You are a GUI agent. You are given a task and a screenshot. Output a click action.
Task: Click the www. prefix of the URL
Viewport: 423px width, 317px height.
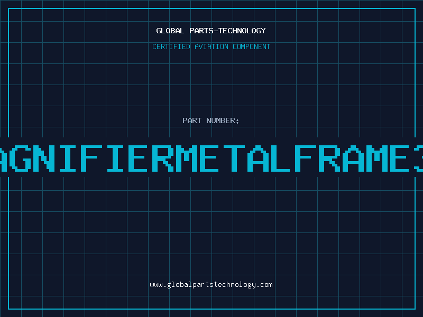click(158, 285)
